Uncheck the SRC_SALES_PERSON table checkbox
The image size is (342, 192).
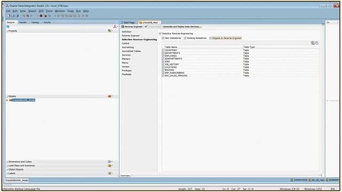(x=163, y=76)
